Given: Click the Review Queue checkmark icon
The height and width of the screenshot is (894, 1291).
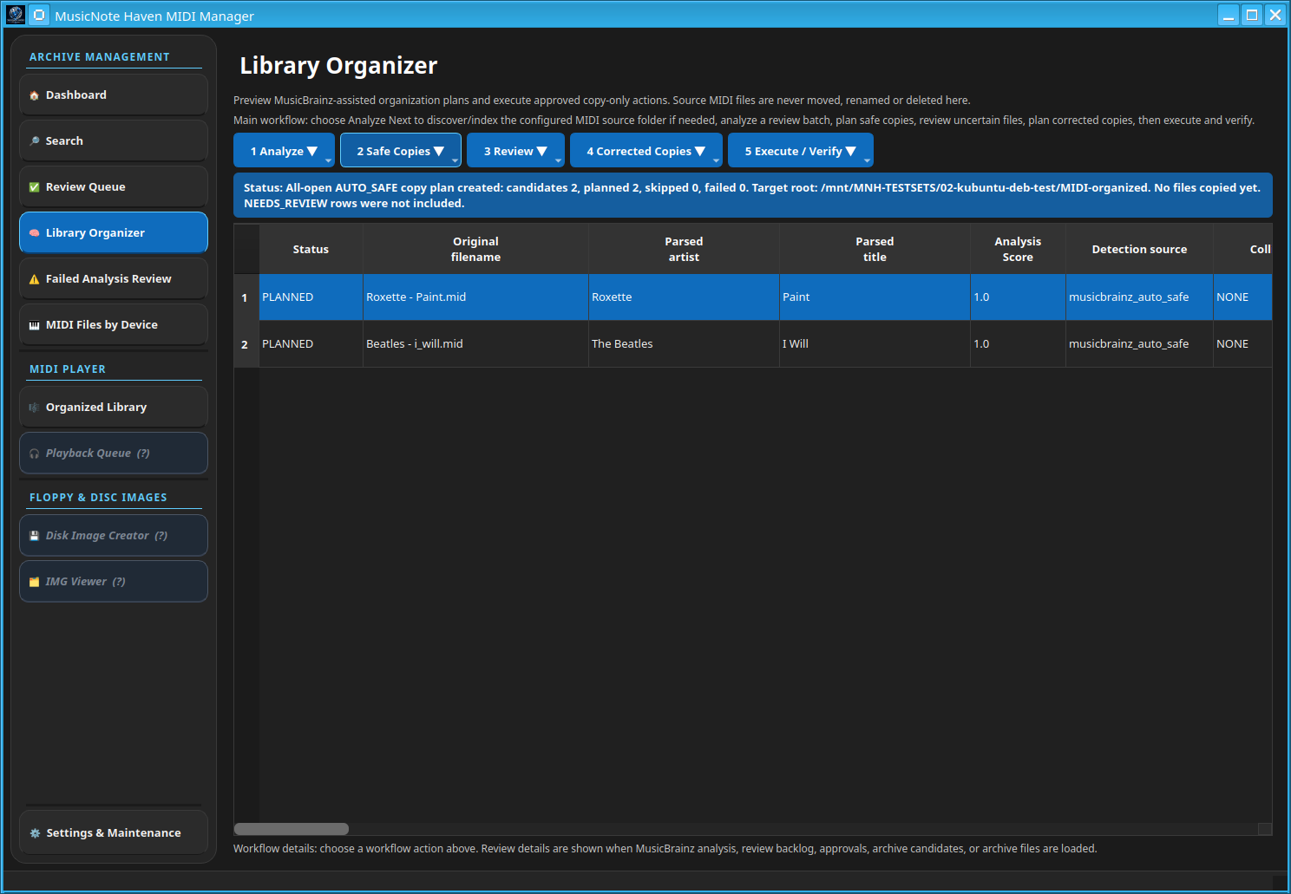Looking at the screenshot, I should [x=34, y=187].
